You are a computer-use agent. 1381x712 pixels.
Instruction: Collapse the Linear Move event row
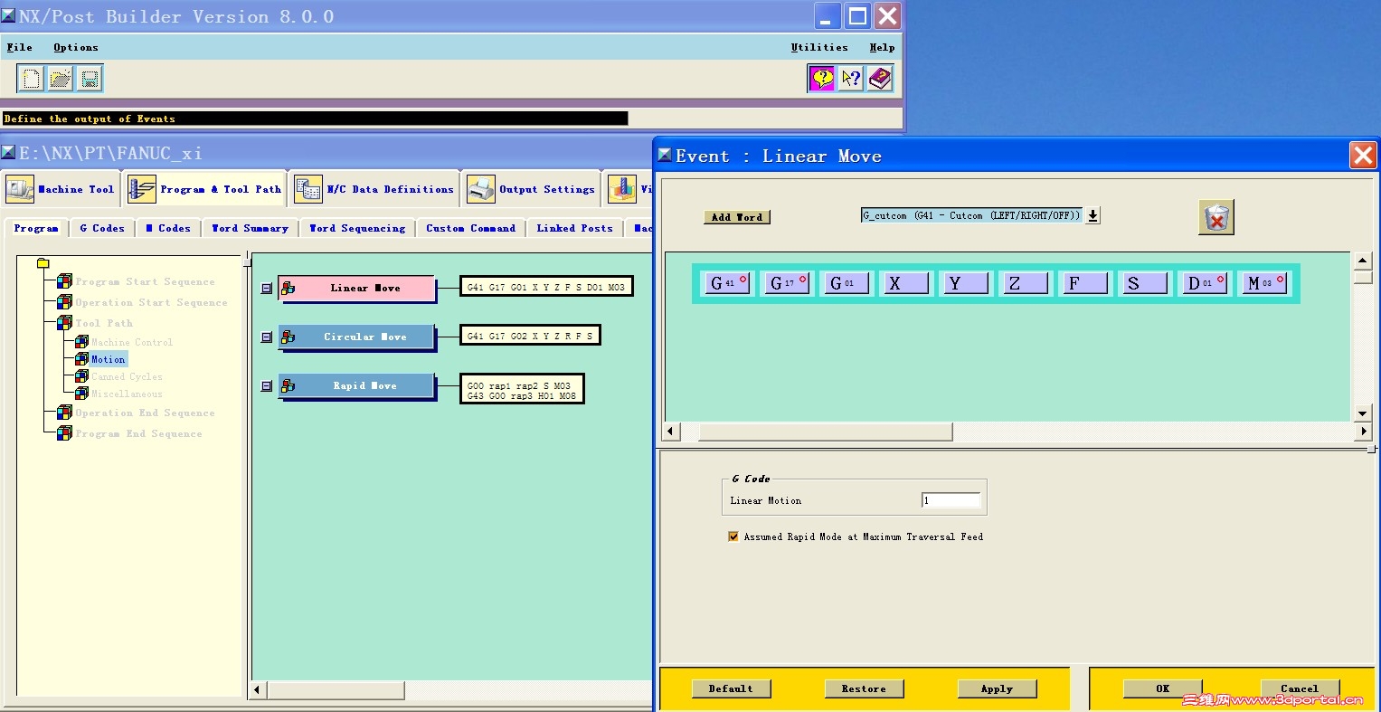[267, 289]
